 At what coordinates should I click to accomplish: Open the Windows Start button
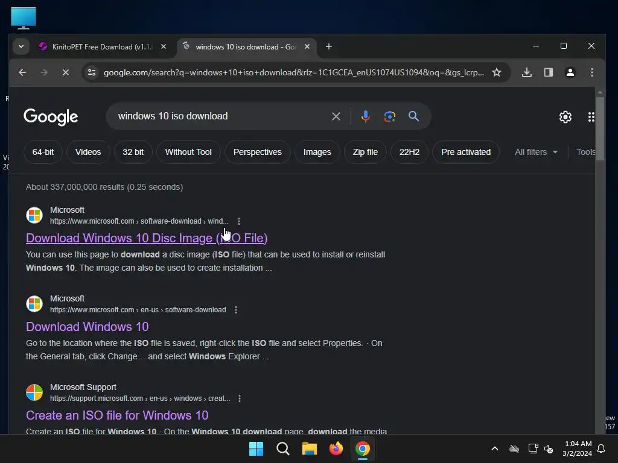tap(256, 449)
